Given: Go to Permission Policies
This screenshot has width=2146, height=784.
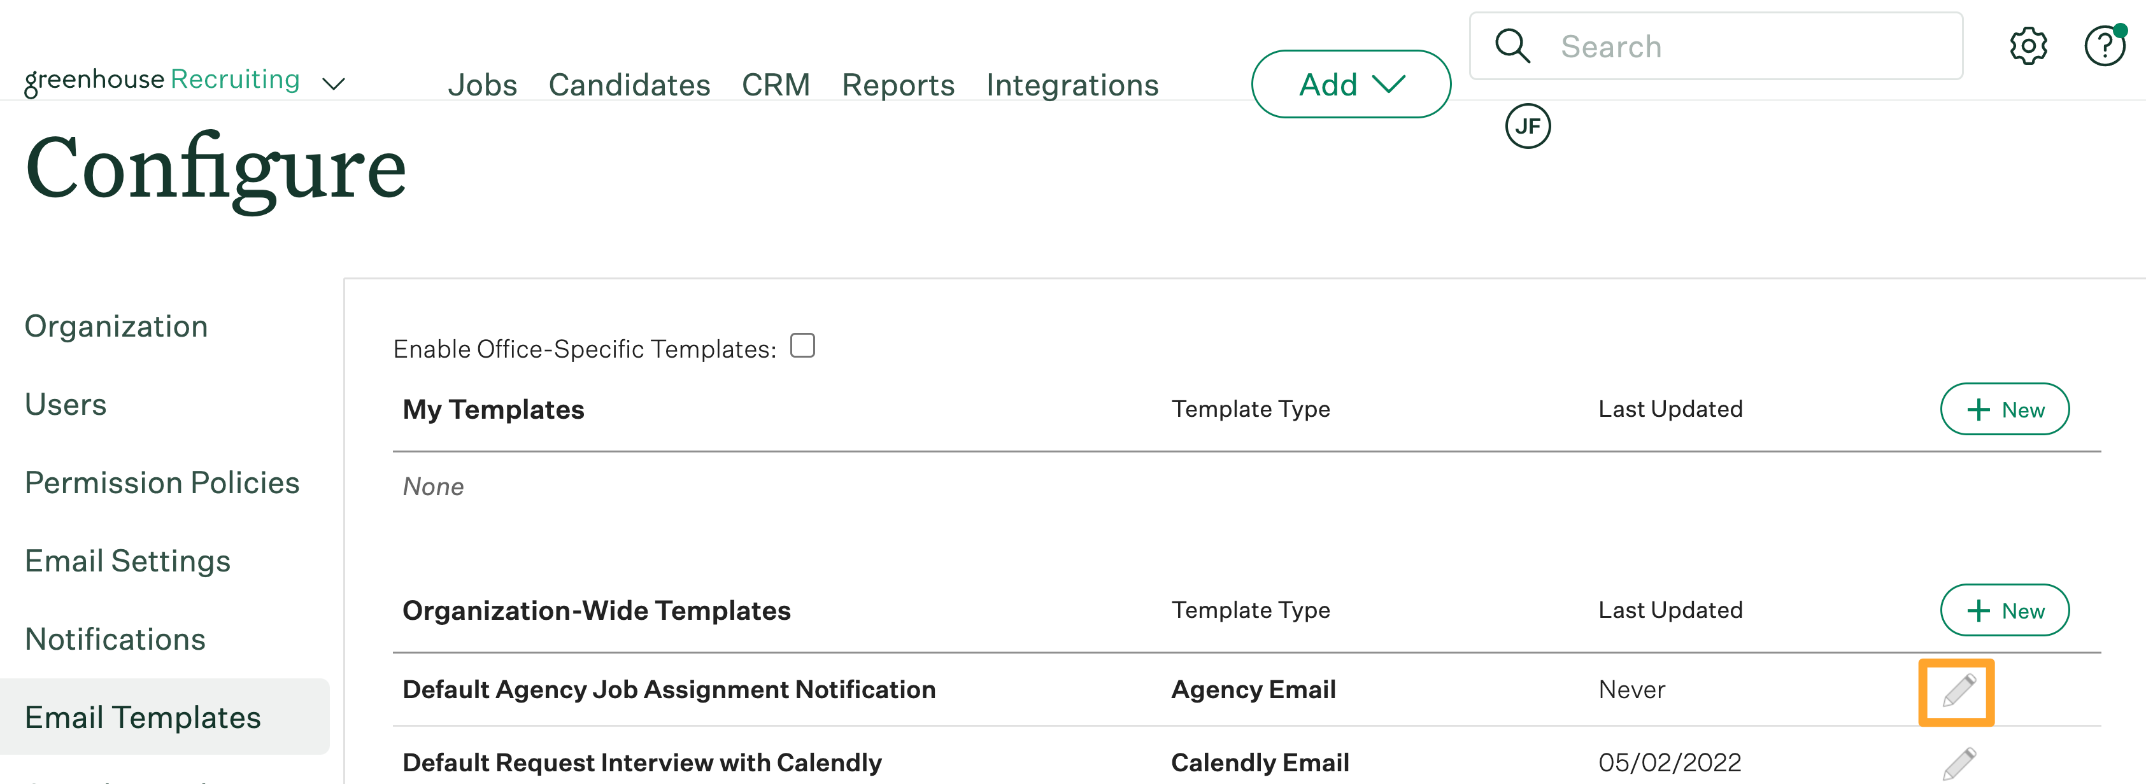Looking at the screenshot, I should pos(162,482).
